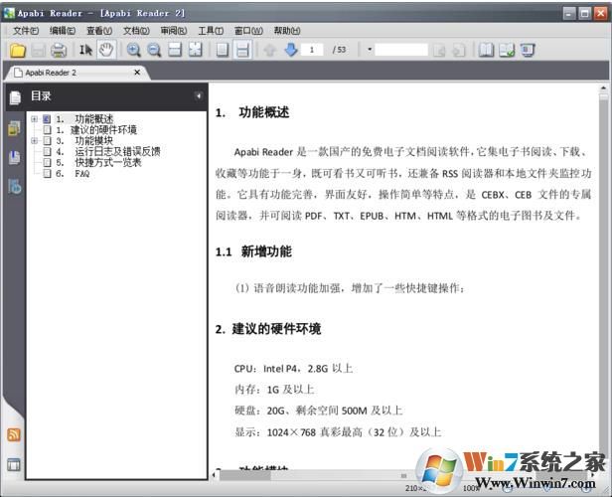Click the Zoom Out magnifier
The image size is (612, 497).
[154, 50]
